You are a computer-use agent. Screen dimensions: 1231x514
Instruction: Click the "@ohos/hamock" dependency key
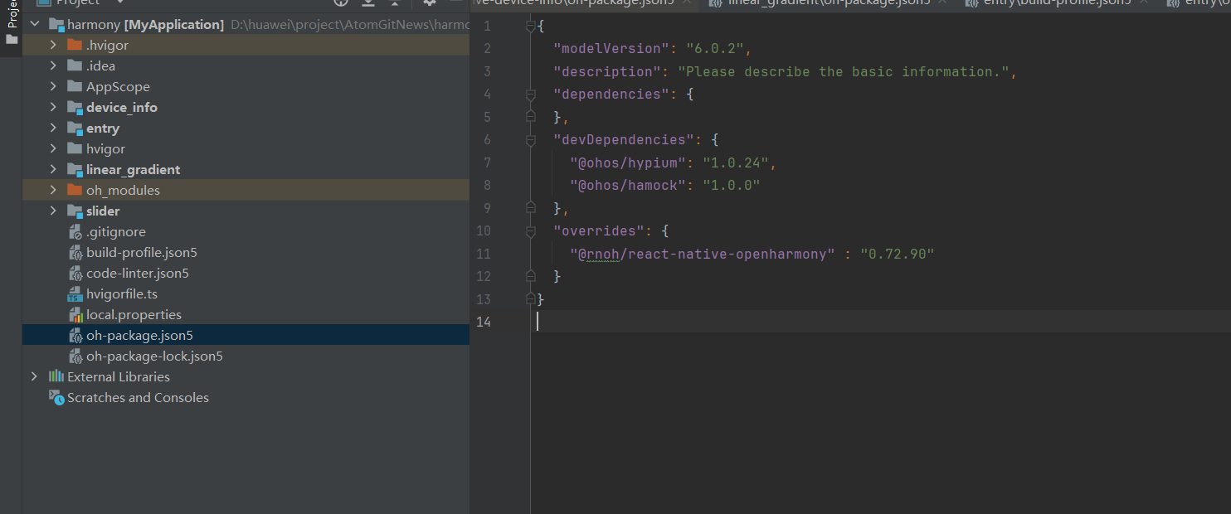[x=628, y=186]
